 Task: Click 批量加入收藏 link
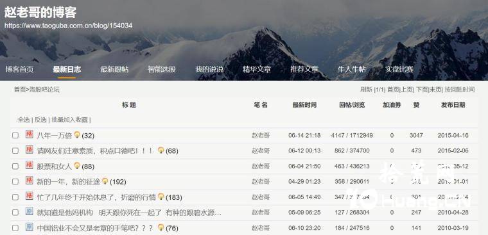coord(70,120)
